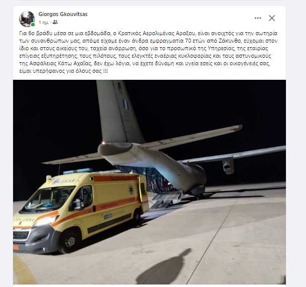Click the aircraft engine under the wing
The image size is (306, 287).
point(228,167)
